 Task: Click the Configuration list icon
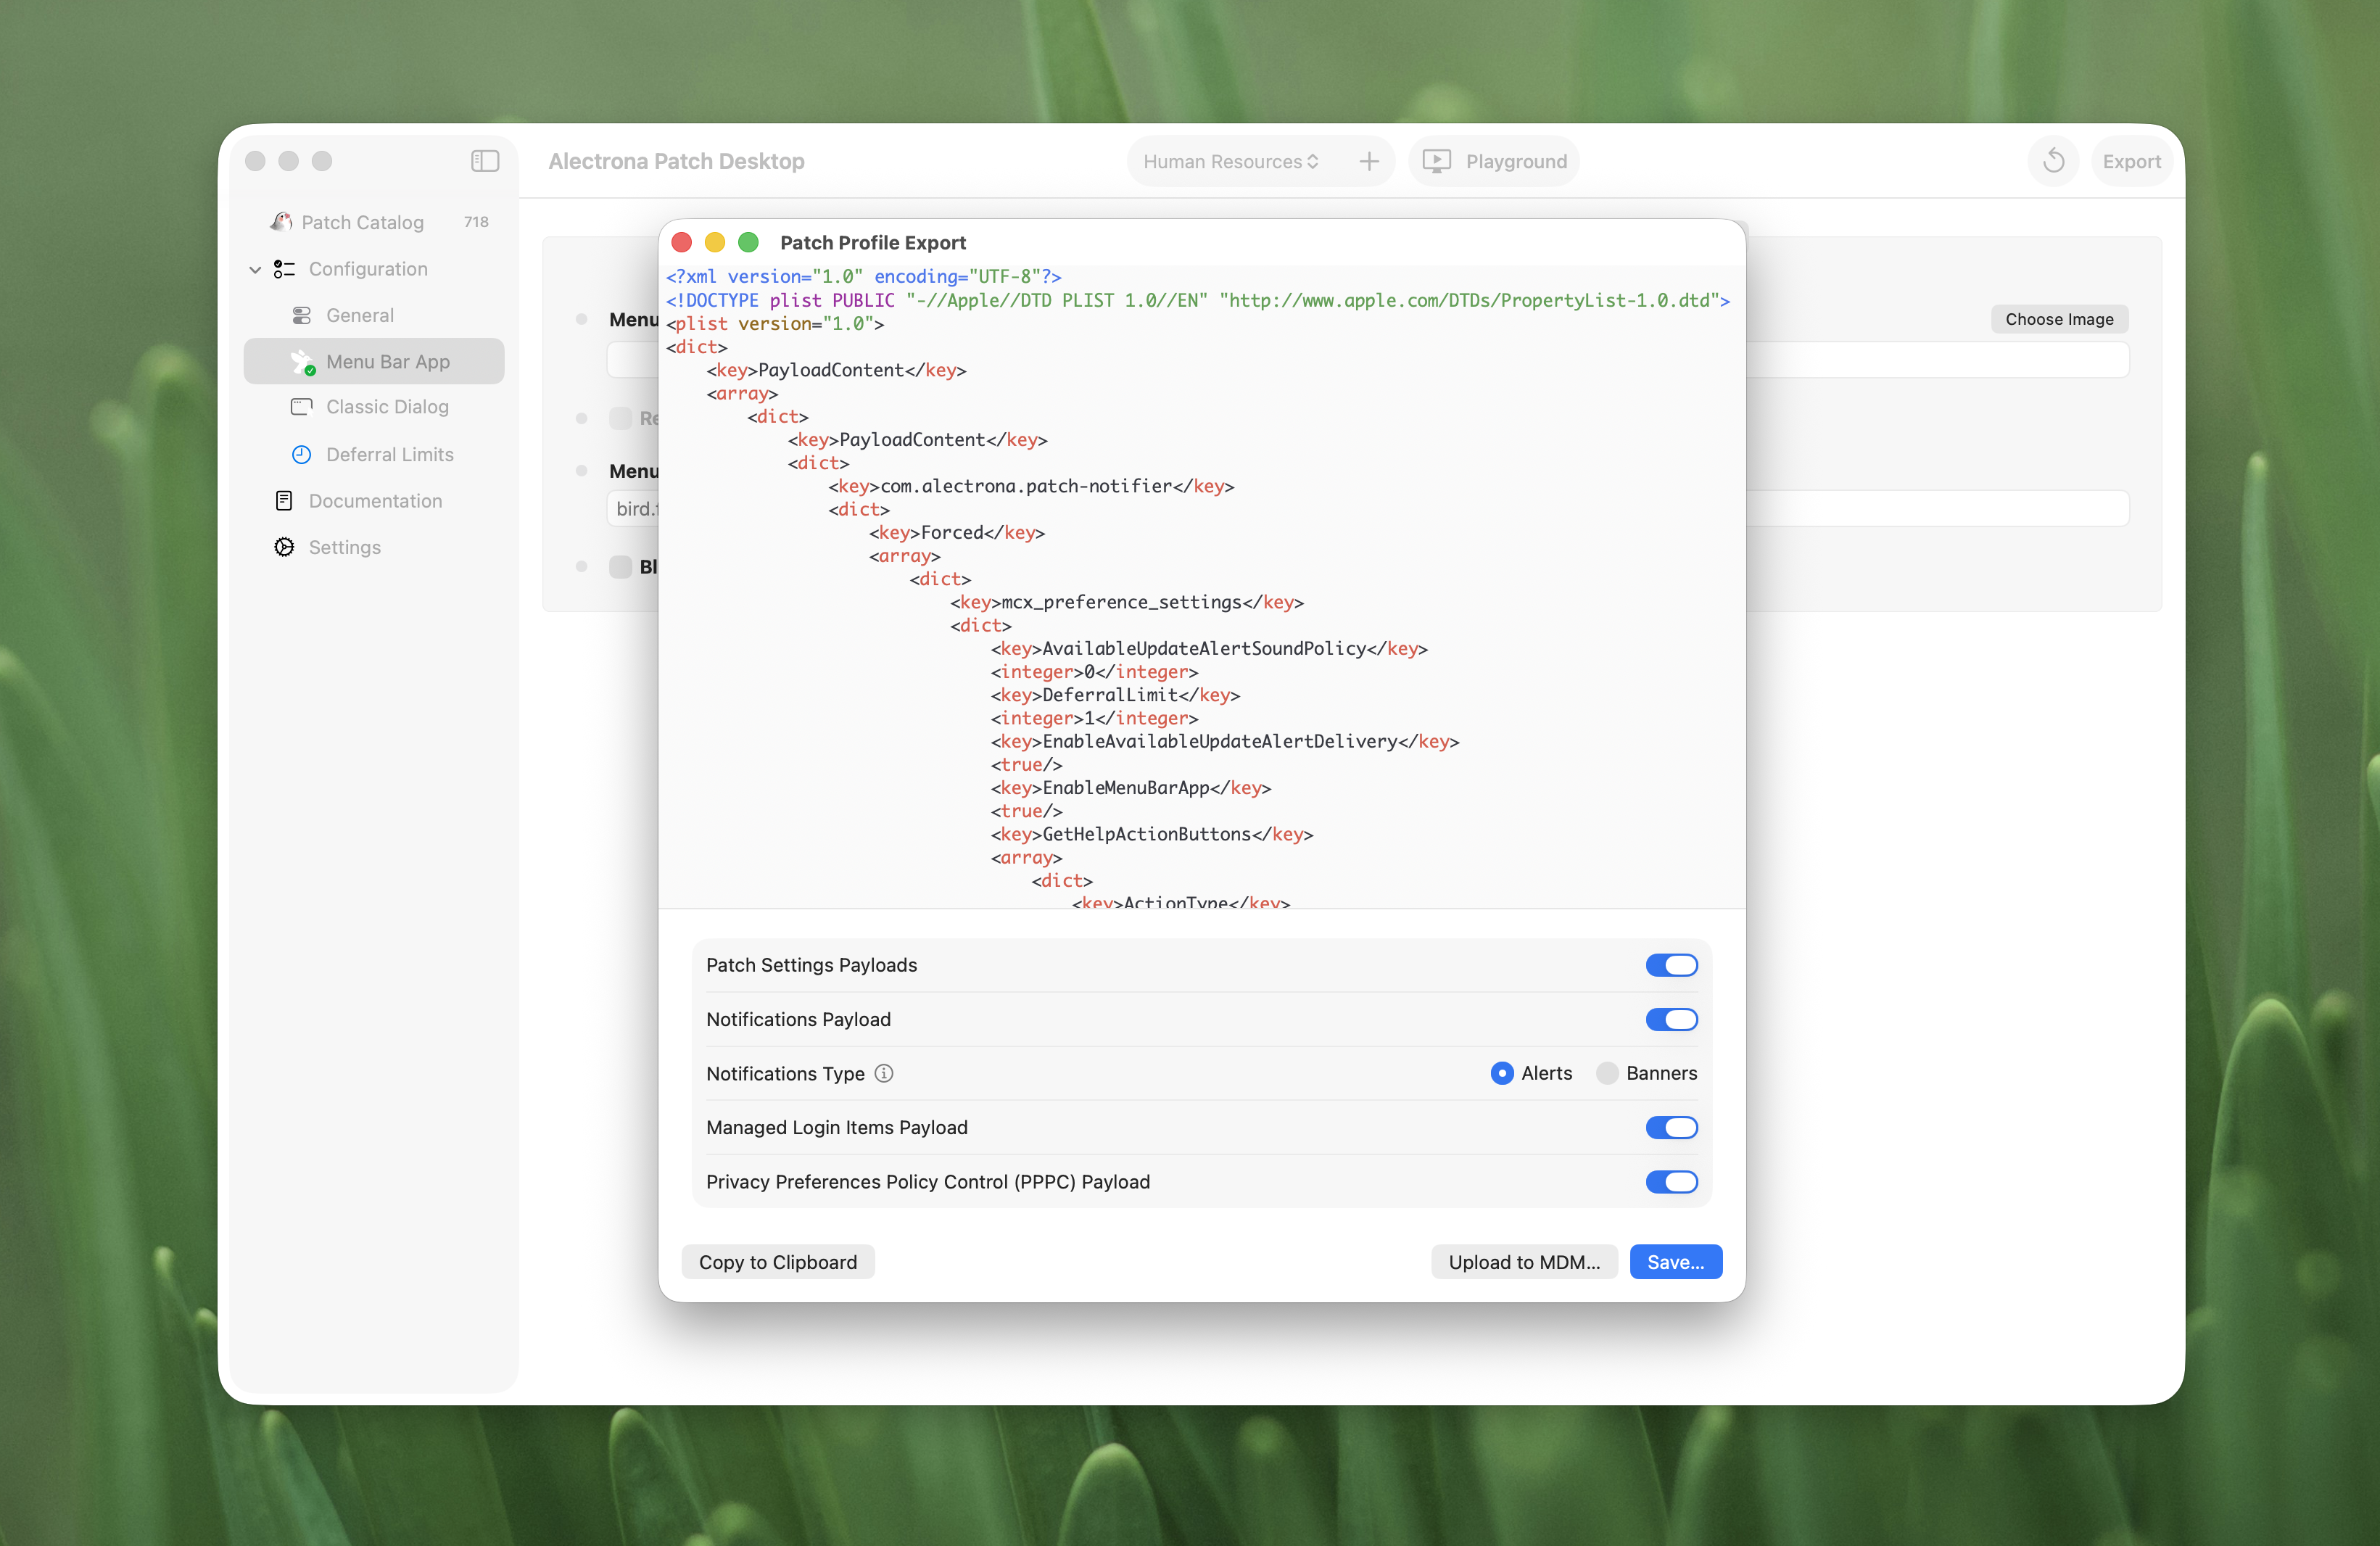click(285, 269)
